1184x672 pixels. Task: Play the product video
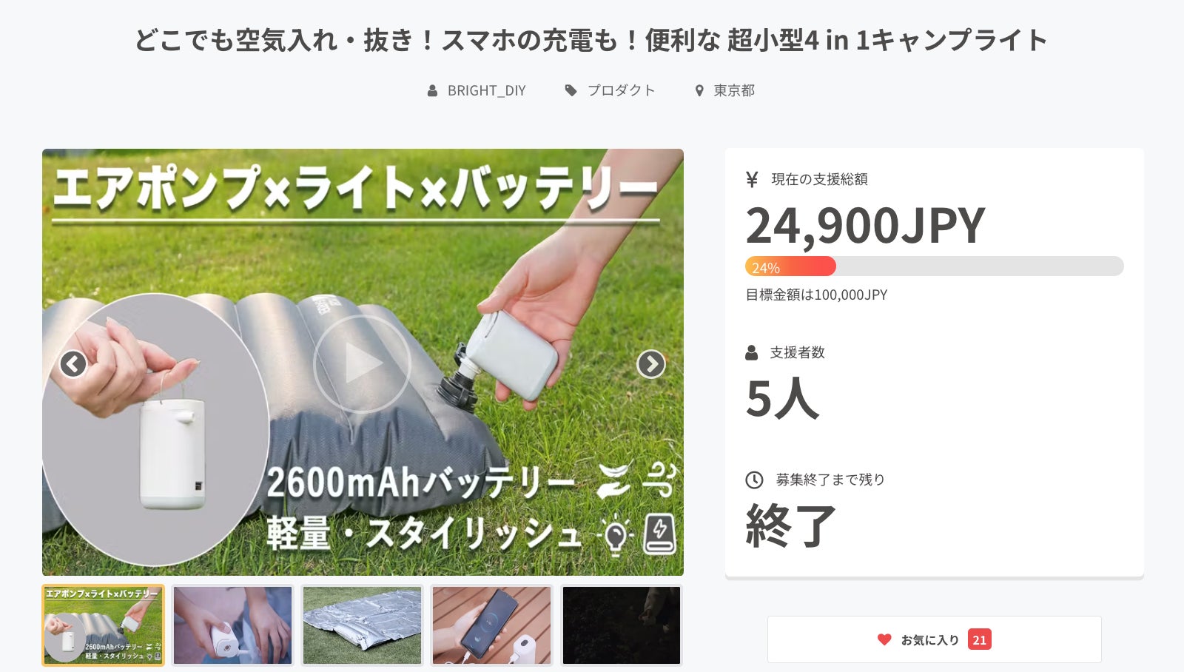[x=362, y=363]
